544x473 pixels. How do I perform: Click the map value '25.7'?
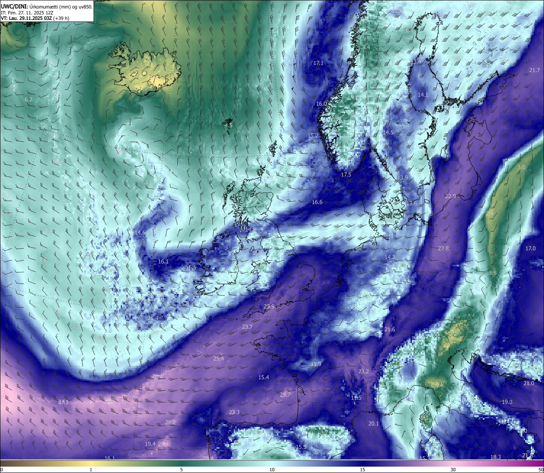pos(285,395)
